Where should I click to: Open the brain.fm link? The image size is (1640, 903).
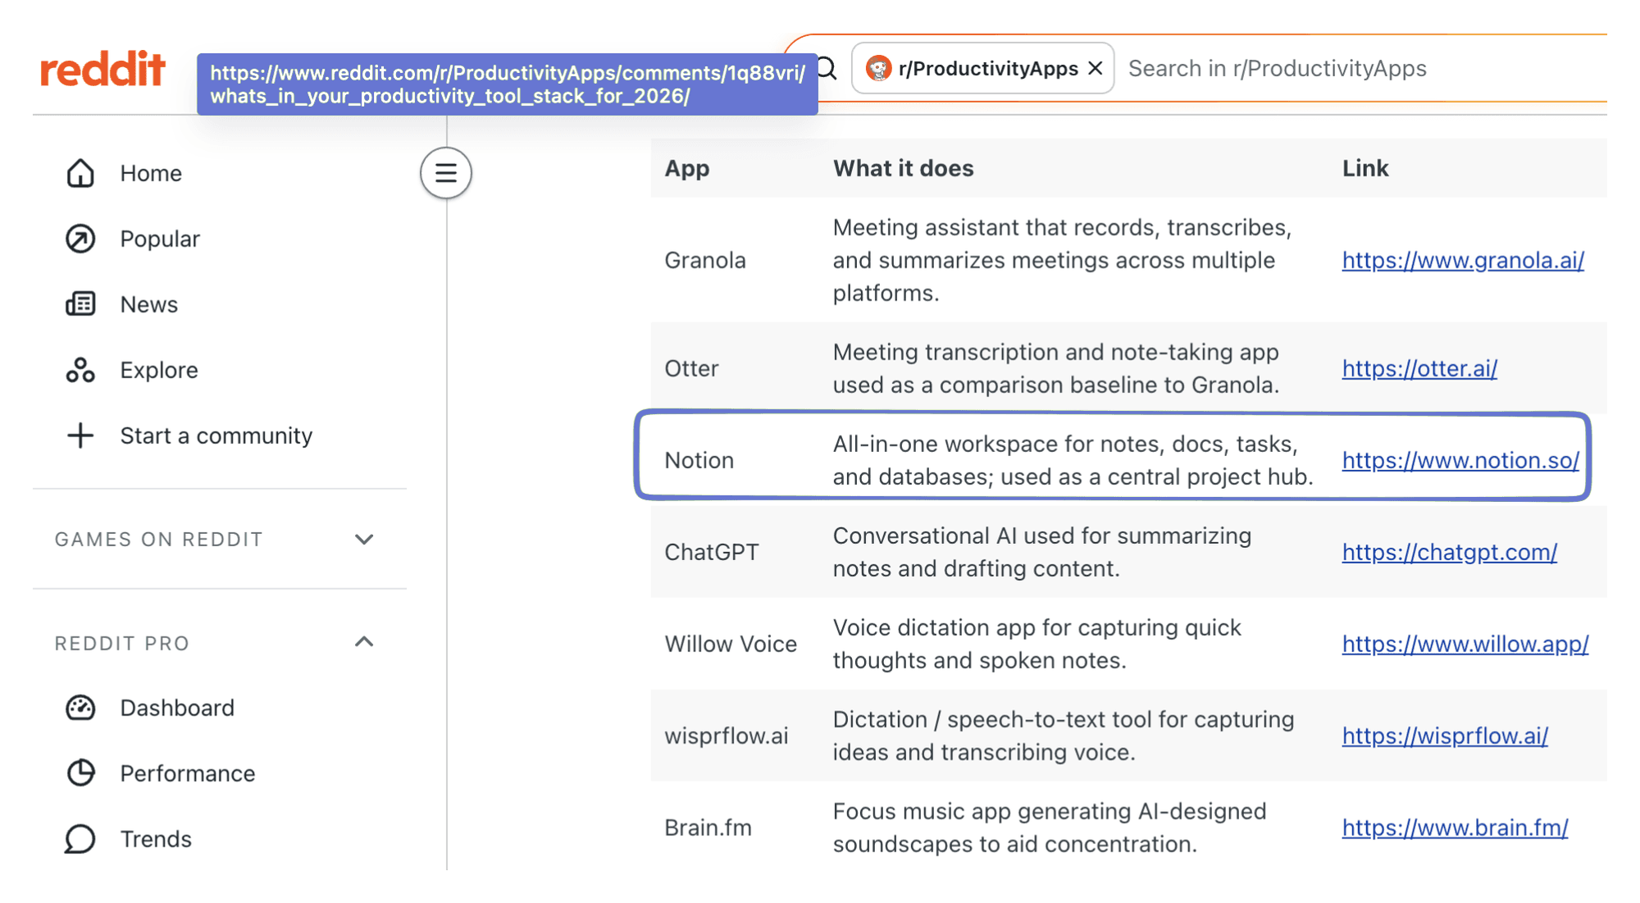pyautogui.click(x=1455, y=828)
